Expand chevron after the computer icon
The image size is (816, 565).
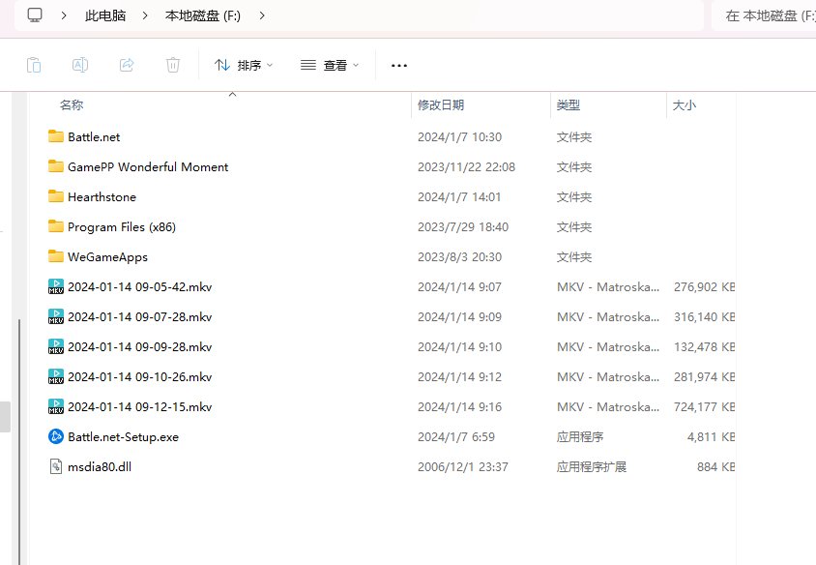coord(64,15)
